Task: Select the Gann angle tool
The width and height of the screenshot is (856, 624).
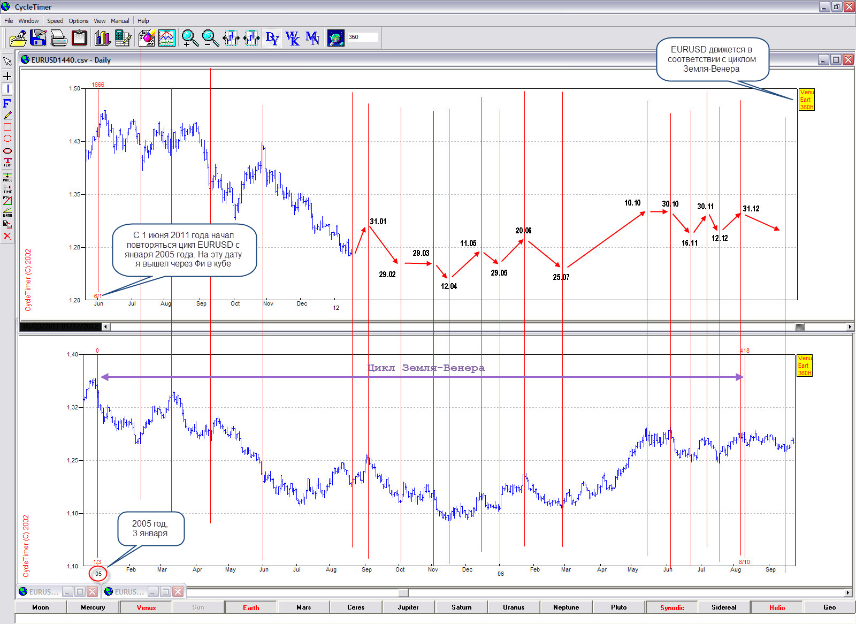Action: [7, 212]
